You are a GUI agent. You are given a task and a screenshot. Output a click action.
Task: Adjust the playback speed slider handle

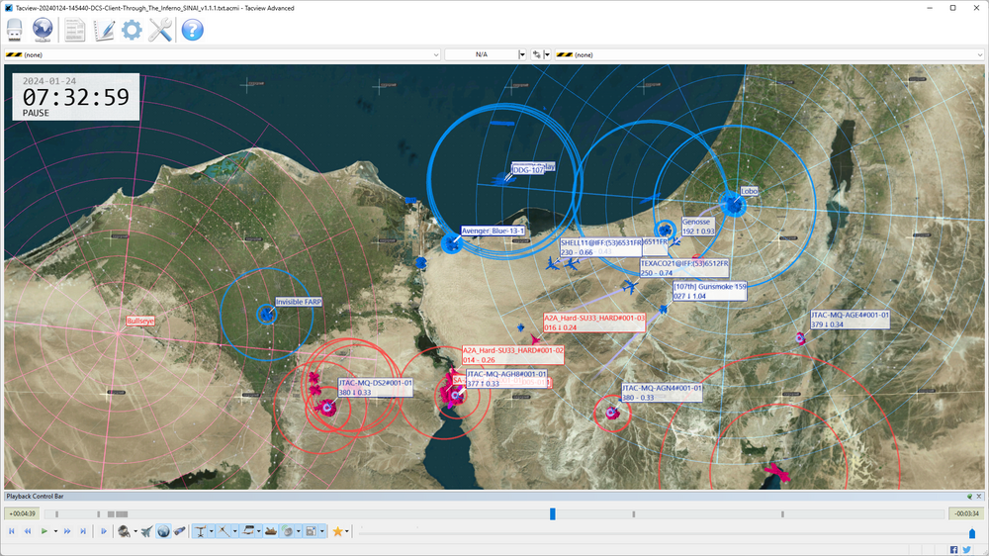pyautogui.click(x=972, y=533)
